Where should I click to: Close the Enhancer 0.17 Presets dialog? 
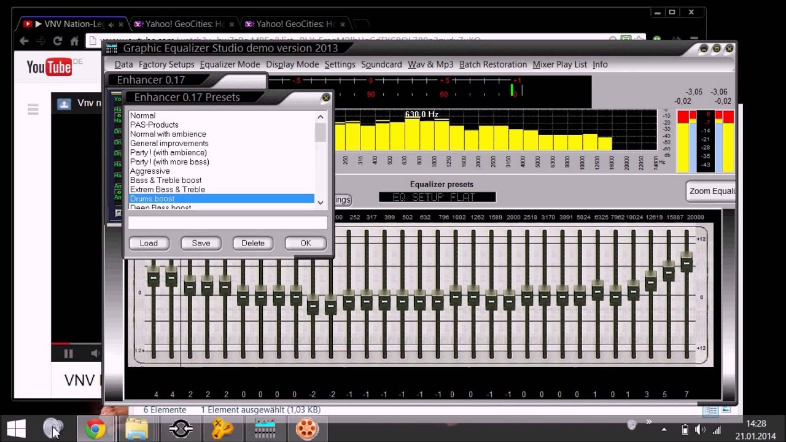tap(326, 97)
